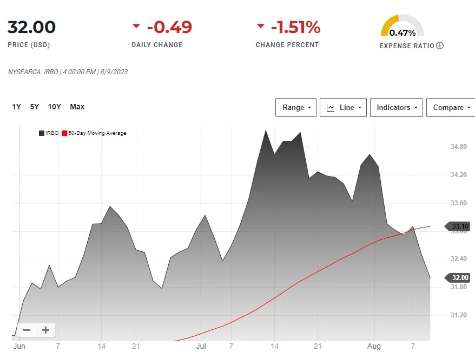Viewport: 475px width, 352px height.
Task: Click the 50-Day Moving Average legend label
Action: tap(97, 133)
